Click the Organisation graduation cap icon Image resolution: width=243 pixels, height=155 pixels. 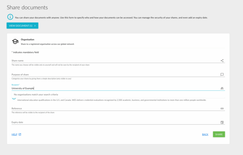(x=15, y=41)
